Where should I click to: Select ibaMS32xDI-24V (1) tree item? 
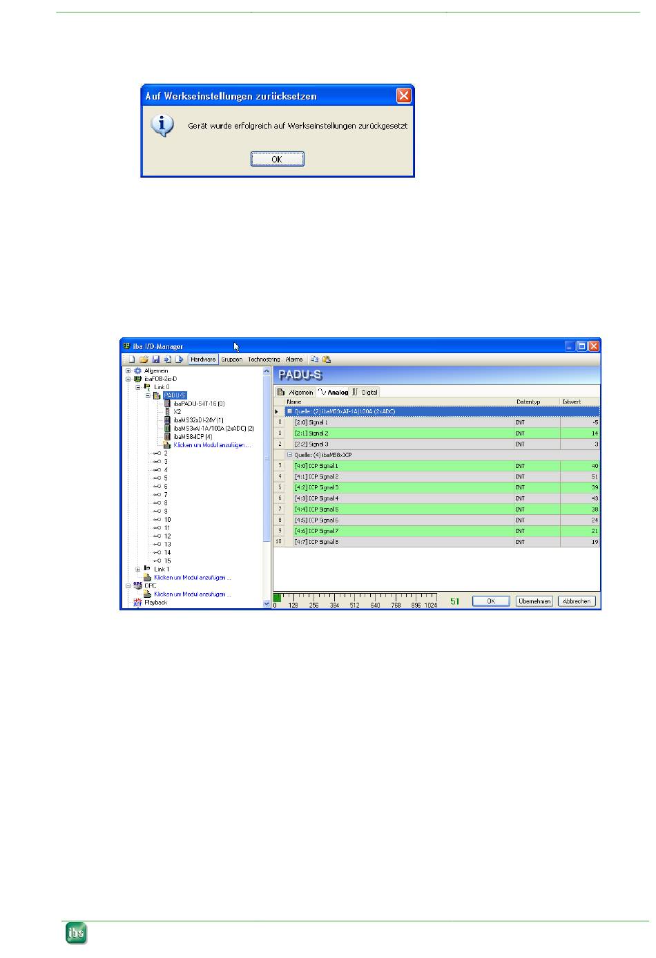pos(199,420)
